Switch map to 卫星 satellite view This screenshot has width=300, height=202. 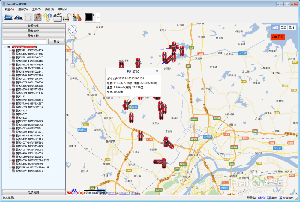pyautogui.click(x=283, y=28)
